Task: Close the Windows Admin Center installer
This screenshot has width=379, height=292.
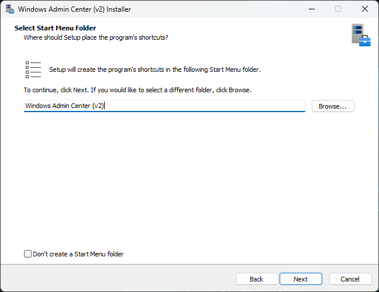Action: (365, 9)
